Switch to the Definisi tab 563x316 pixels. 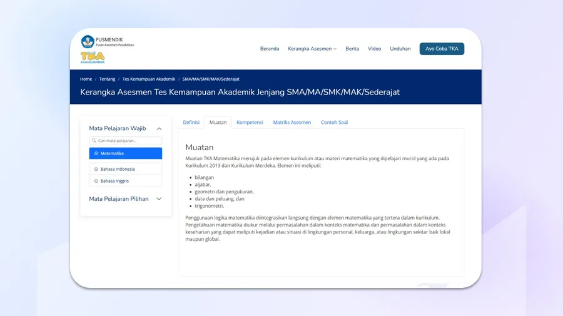pyautogui.click(x=191, y=123)
